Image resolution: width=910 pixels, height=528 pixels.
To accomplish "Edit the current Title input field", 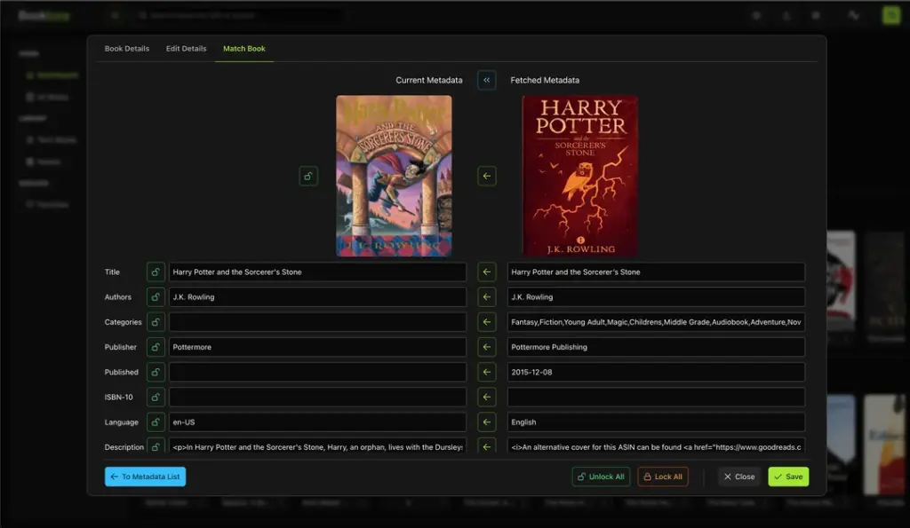I will point(317,272).
